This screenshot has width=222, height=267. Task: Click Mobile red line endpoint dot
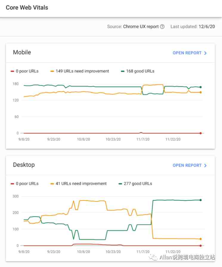[201, 133]
